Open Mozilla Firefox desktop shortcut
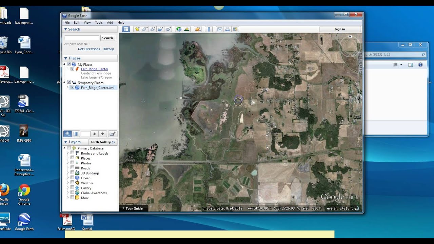This screenshot has width=434, height=244. pyautogui.click(x=4, y=195)
